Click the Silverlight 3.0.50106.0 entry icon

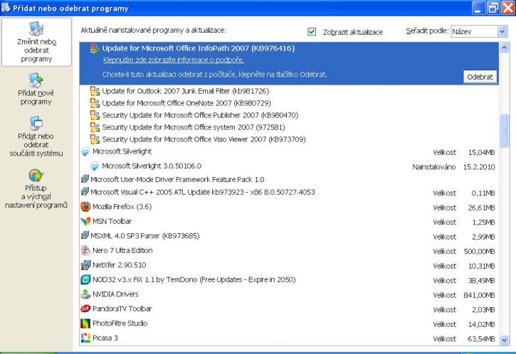pyautogui.click(x=95, y=166)
